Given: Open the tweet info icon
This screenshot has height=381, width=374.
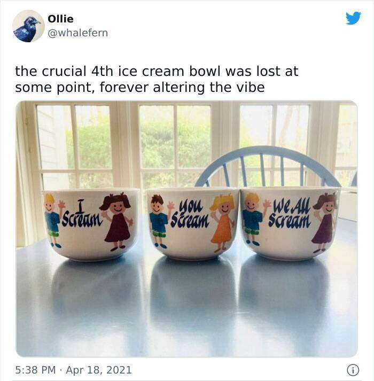Looking at the screenshot, I should point(353,370).
